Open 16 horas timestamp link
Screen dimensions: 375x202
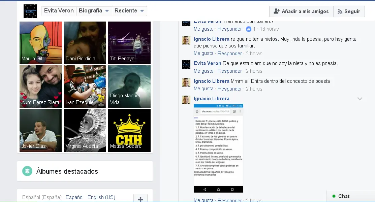[269, 29]
